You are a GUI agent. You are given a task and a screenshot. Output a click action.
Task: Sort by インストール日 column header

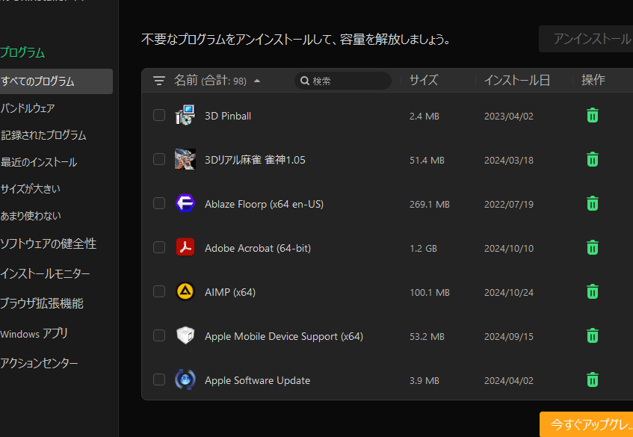(516, 80)
